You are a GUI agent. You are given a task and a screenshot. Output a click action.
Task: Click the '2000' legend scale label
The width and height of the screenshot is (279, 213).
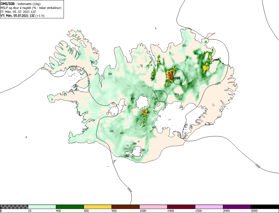pos(226,211)
